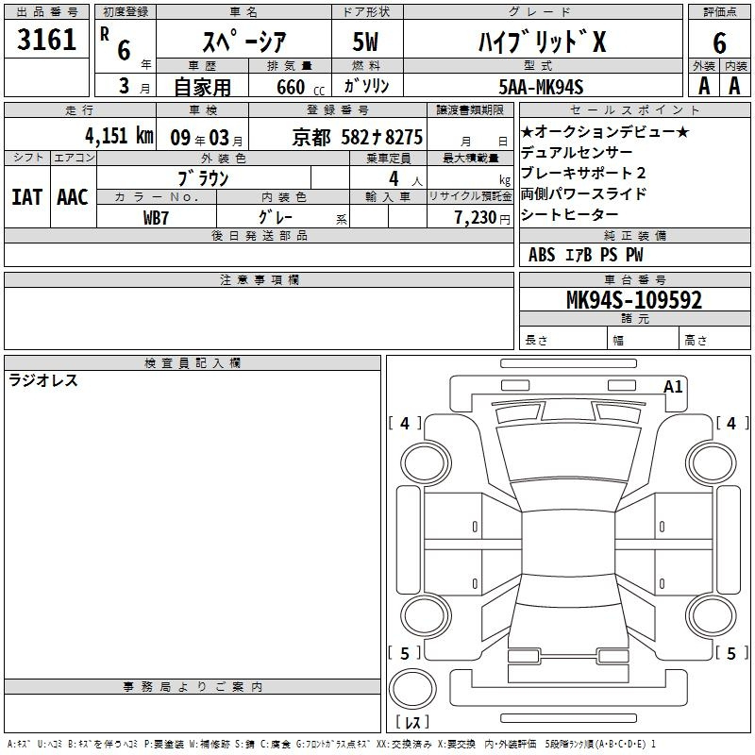
Task: Select door type 5W
Action: tap(365, 42)
